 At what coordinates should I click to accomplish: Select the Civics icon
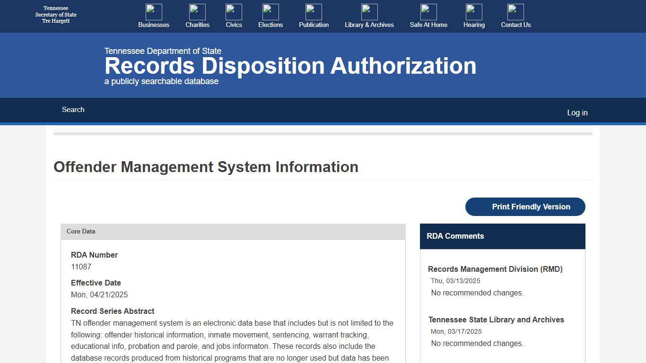tap(234, 12)
